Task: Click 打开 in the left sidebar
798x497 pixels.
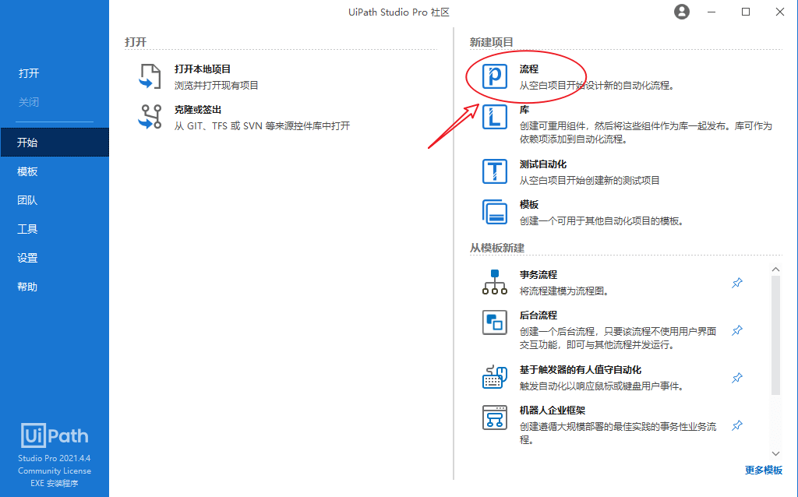Action: pos(29,73)
